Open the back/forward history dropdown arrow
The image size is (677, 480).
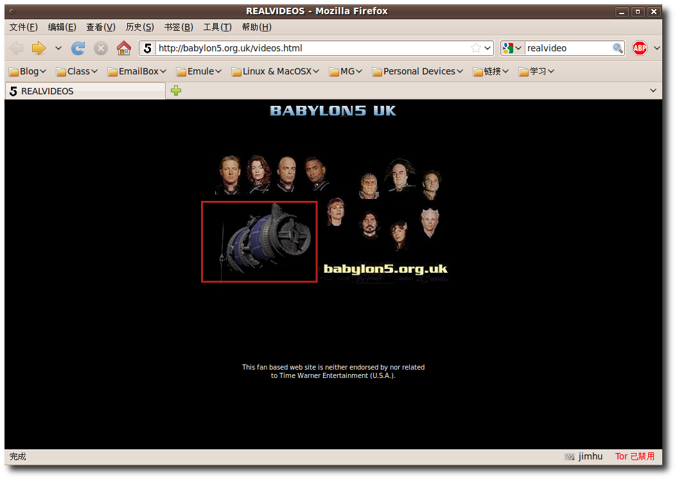tap(58, 48)
